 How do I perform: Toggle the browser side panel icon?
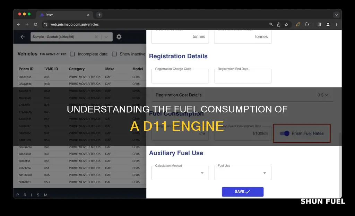tap(319, 25)
